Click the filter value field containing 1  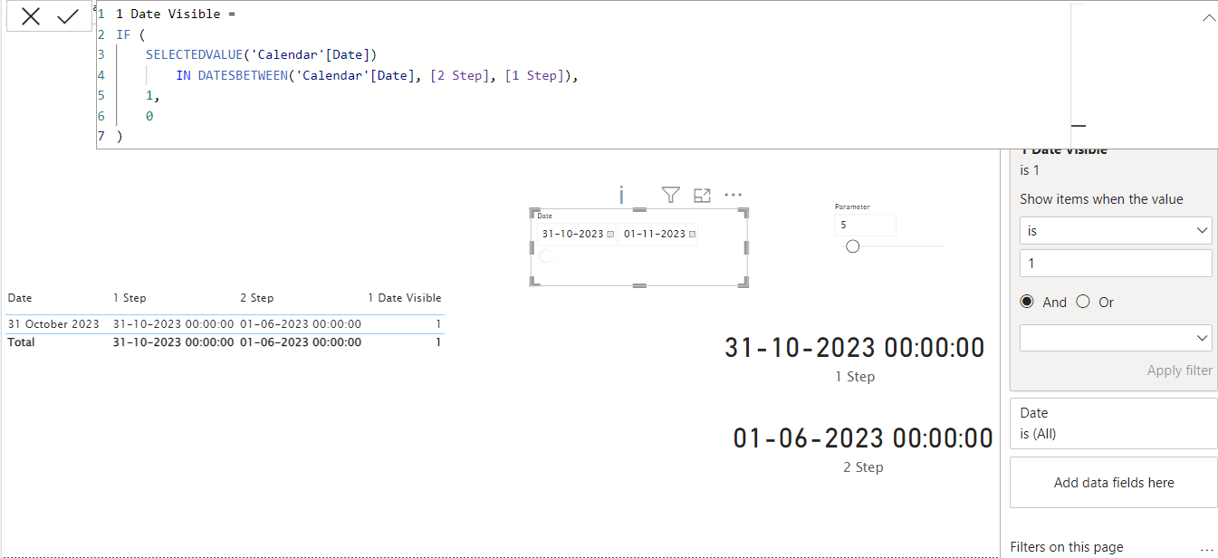click(1116, 264)
